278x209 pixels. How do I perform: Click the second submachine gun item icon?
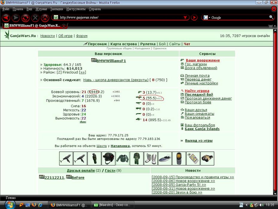[80, 158]
